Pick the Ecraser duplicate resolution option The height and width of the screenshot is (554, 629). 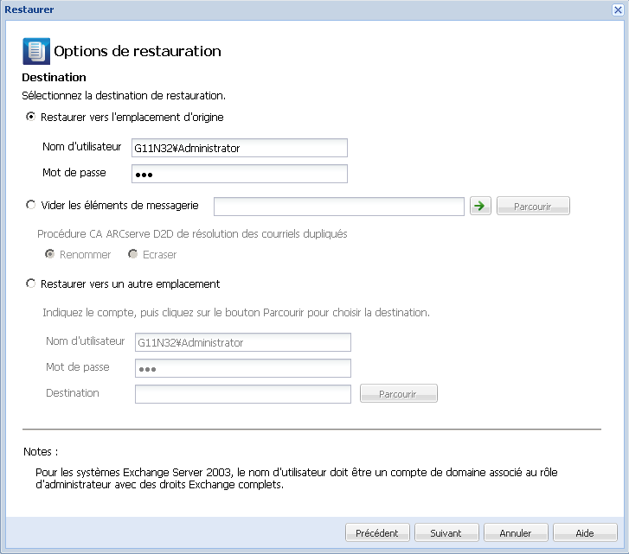[x=133, y=254]
